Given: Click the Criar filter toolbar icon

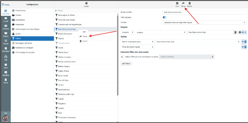Looking at the screenshot, I should click(x=177, y=3).
